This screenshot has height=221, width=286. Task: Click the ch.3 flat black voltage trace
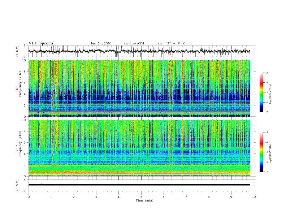[x=139, y=185]
